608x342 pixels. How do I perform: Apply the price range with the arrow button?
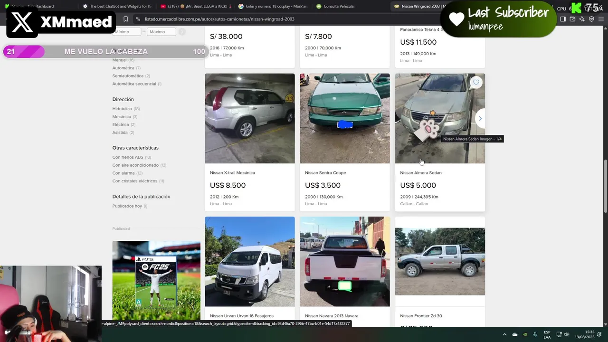(x=182, y=32)
